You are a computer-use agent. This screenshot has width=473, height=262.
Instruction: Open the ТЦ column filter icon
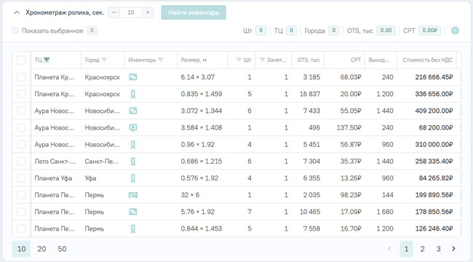pos(47,60)
